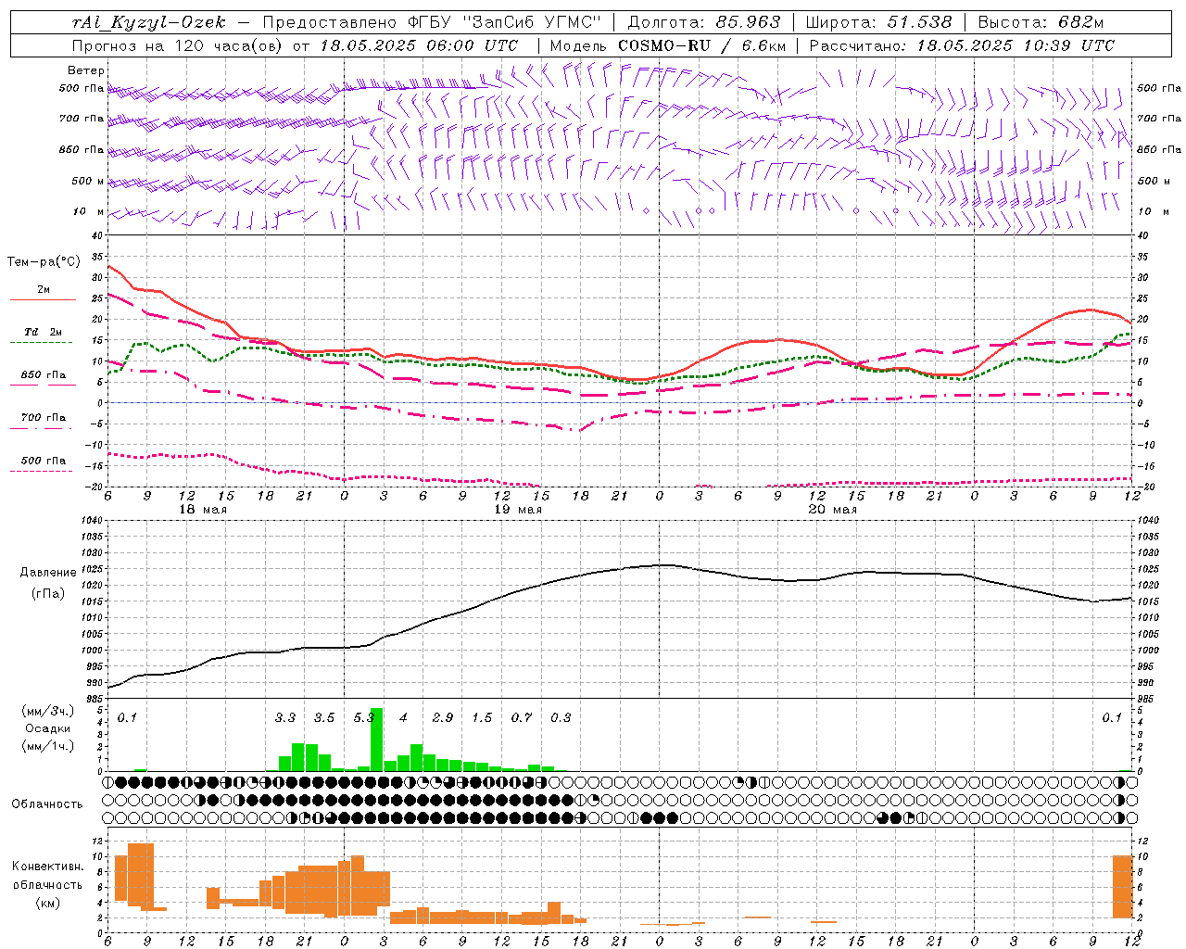Click the 0.3 precipitation total value
This screenshot has width=1186, height=949.
coord(561,717)
